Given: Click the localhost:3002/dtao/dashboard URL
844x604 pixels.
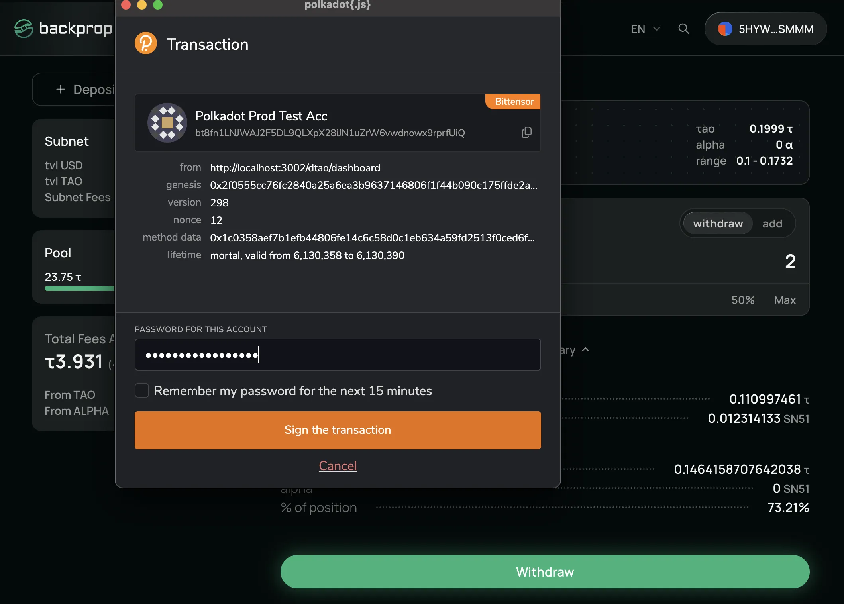Looking at the screenshot, I should click(x=295, y=168).
